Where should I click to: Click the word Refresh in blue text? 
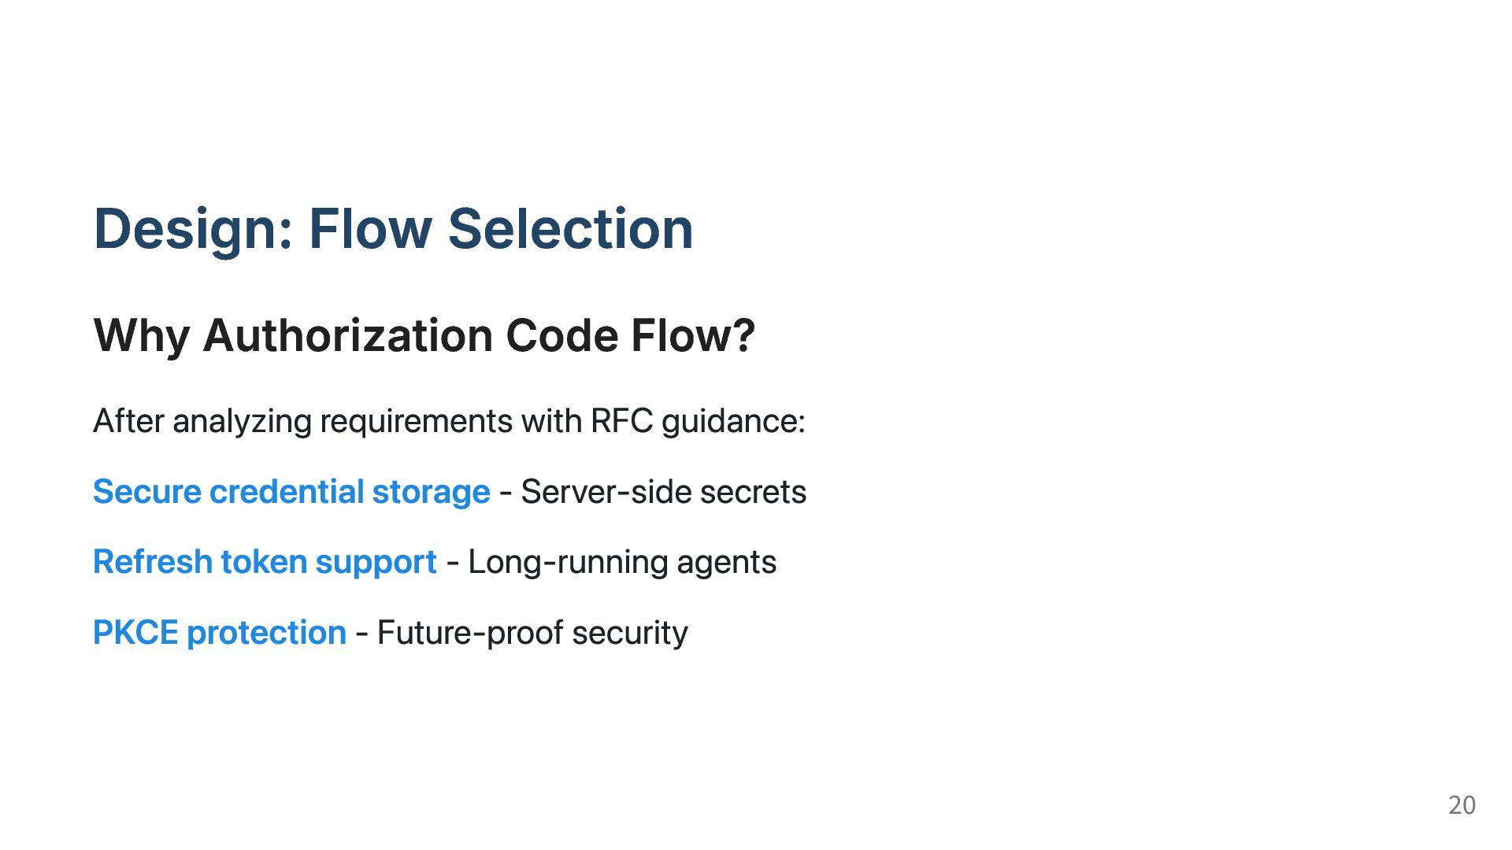[153, 562]
